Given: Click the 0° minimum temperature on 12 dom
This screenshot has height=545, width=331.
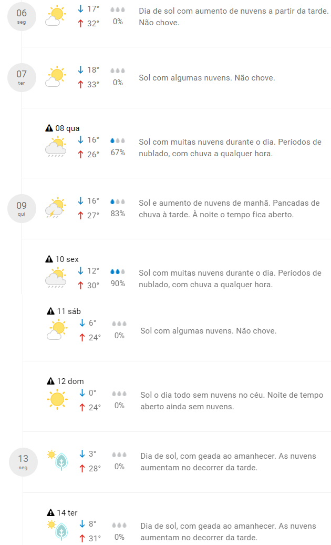Looking at the screenshot, I should tap(92, 393).
